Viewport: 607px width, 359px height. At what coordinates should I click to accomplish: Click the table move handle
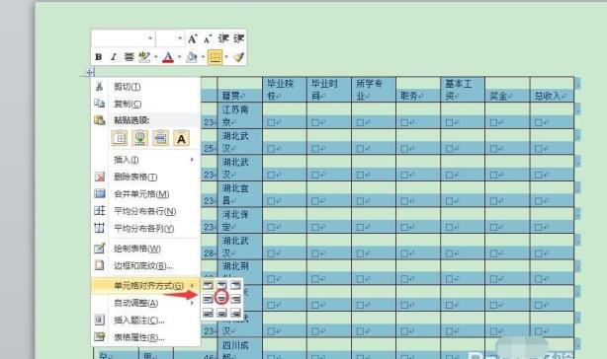(x=89, y=72)
